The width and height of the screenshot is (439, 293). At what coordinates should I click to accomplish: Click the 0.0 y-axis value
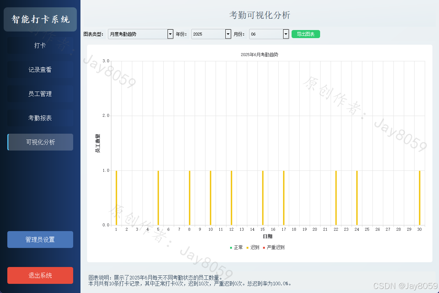coord(106,225)
